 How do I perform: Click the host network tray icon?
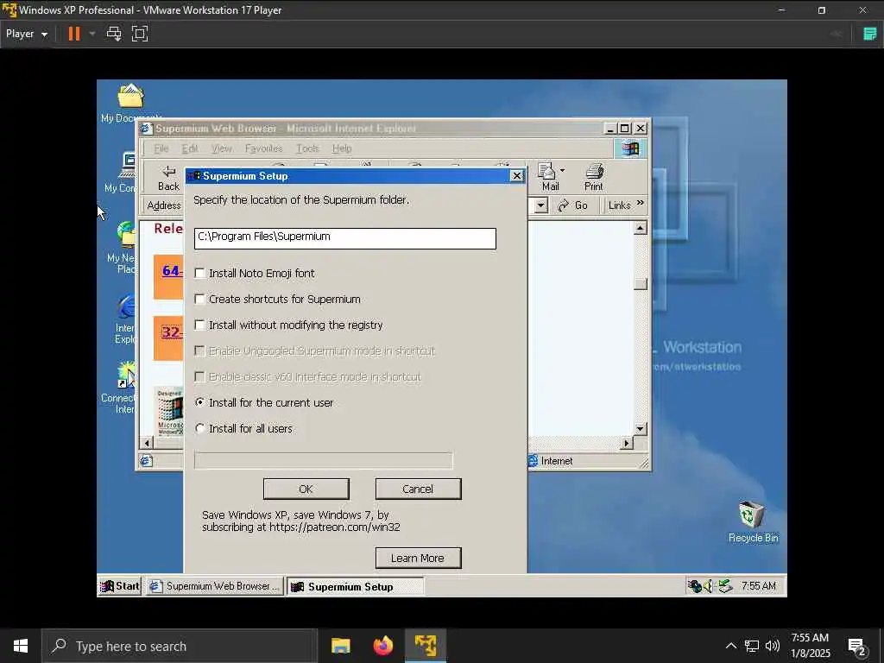tap(752, 646)
